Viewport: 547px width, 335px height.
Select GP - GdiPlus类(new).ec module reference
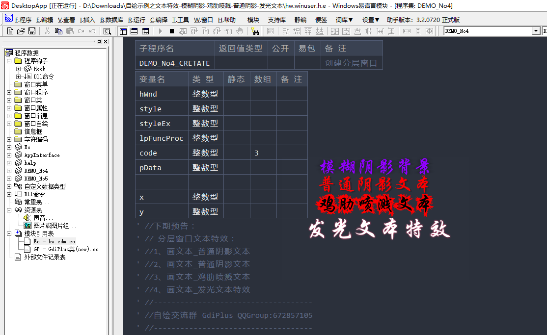66,249
